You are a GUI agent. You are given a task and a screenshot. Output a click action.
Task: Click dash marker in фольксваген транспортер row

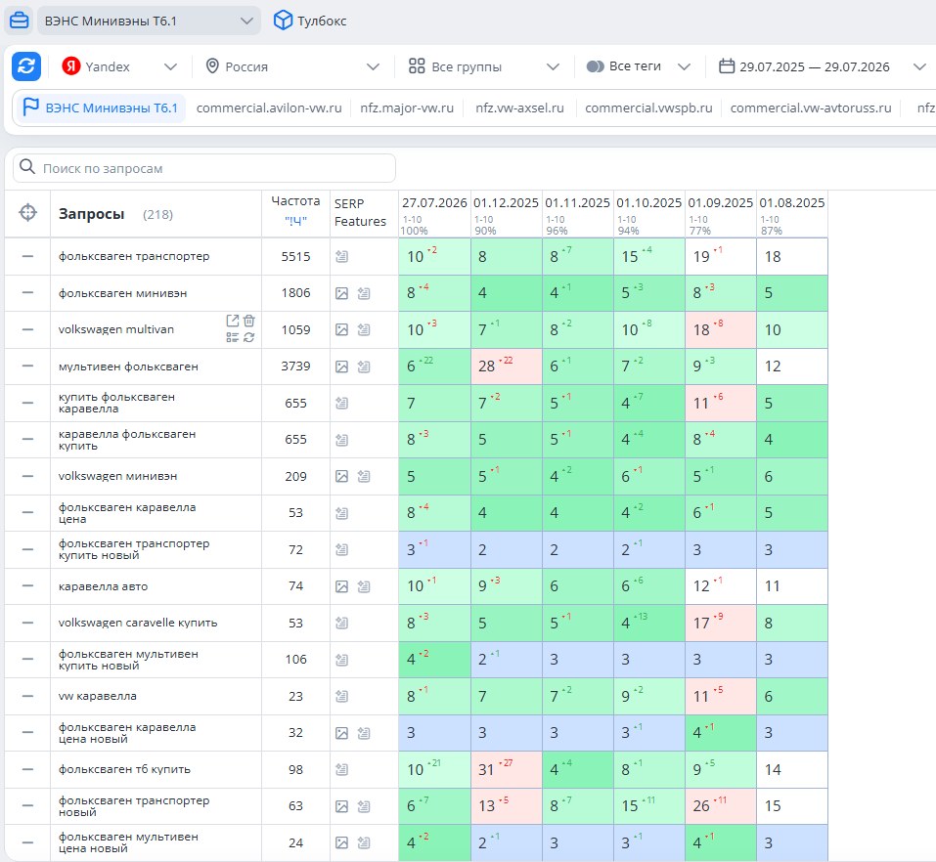27,256
